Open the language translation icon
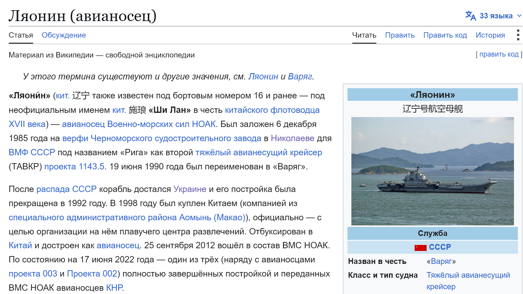This screenshot has width=523, height=294. pos(471,16)
